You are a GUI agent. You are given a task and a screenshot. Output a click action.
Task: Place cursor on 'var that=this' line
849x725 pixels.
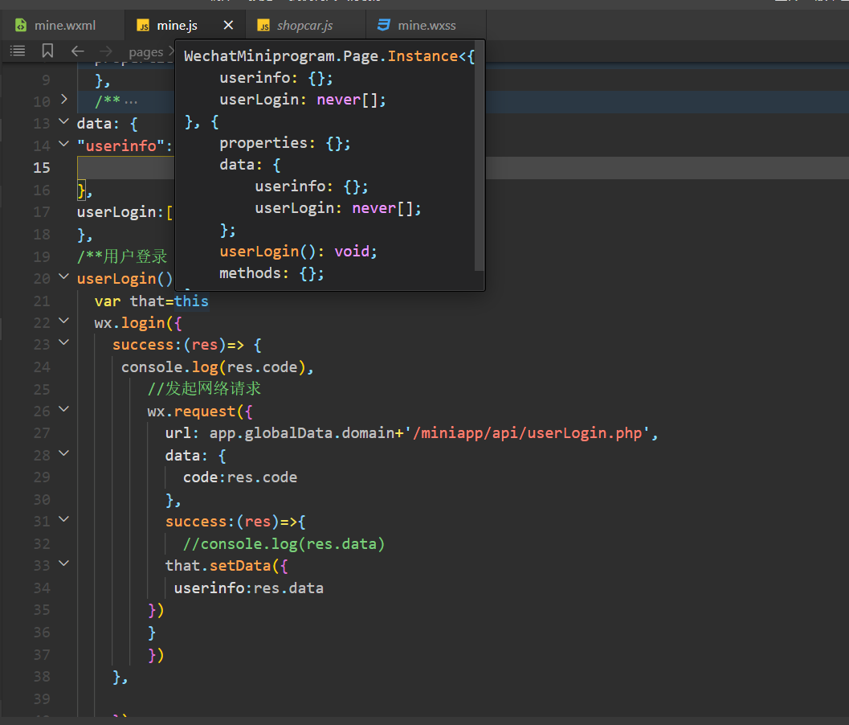click(x=152, y=301)
